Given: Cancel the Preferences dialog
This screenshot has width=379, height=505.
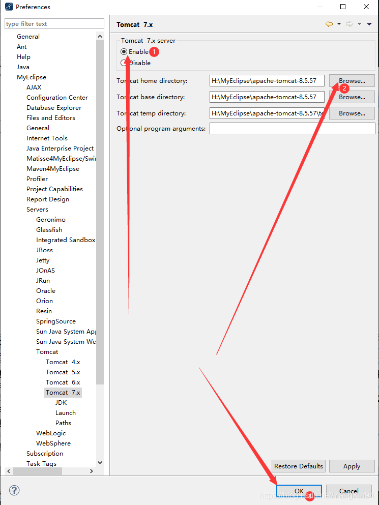Looking at the screenshot, I should point(348,491).
